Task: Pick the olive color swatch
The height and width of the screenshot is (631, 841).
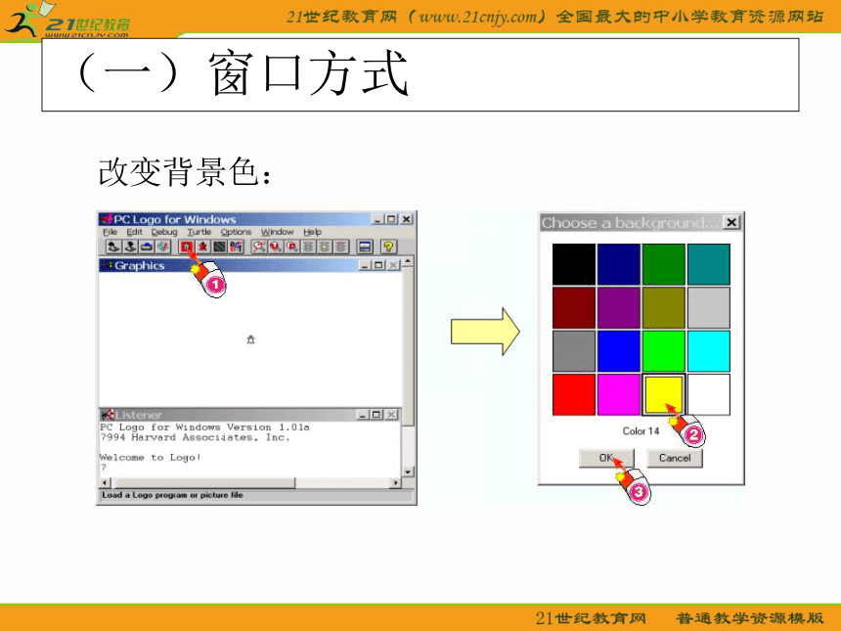Action: [664, 307]
